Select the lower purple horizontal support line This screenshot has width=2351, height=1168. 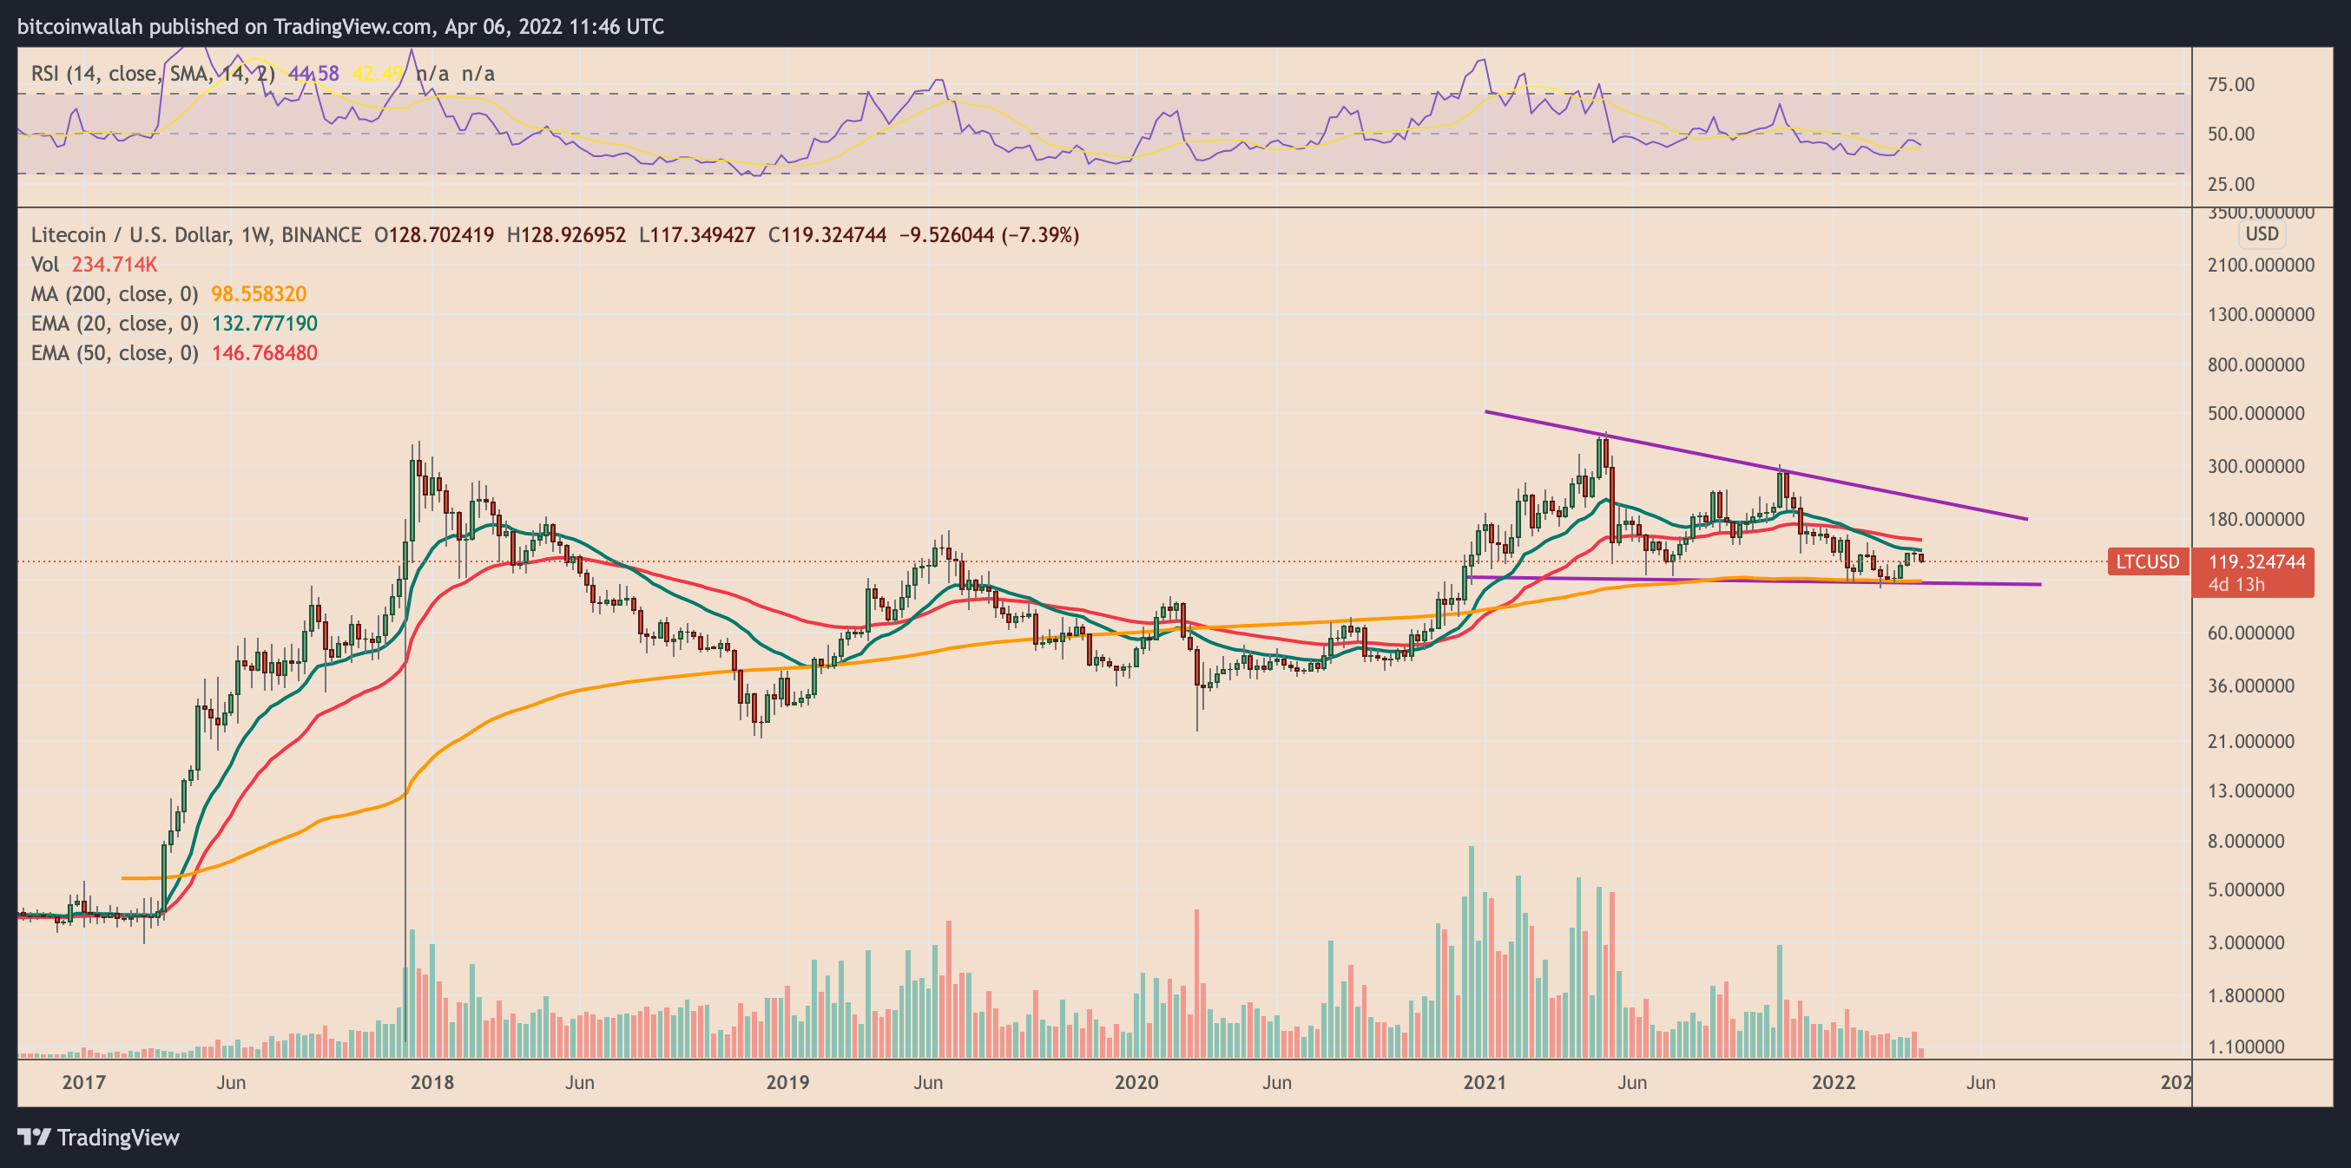(x=1752, y=581)
